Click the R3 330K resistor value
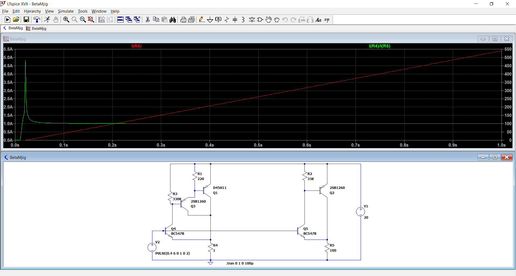The height and width of the screenshot is (276, 516). (x=177, y=199)
